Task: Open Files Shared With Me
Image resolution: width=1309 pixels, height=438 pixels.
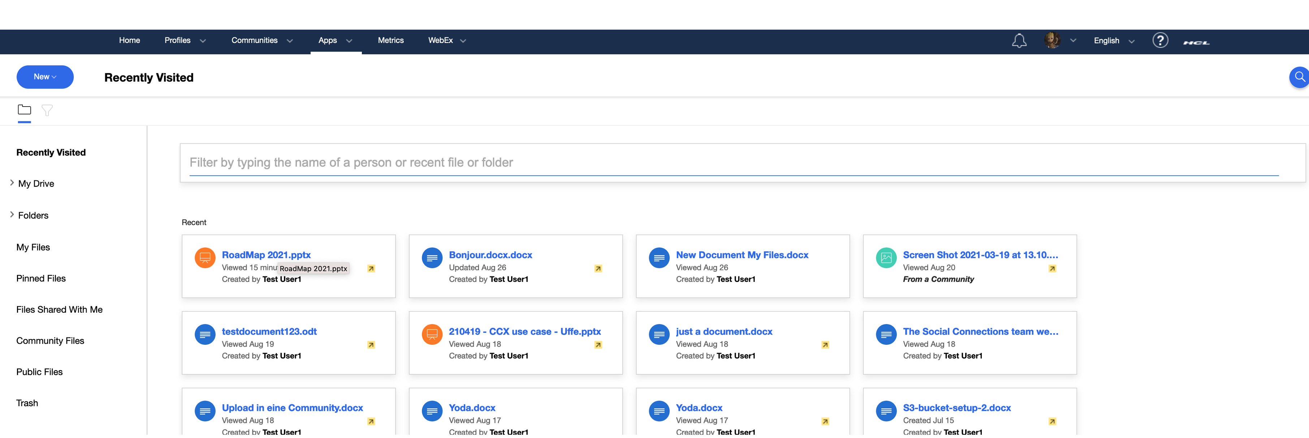Action: [60, 310]
